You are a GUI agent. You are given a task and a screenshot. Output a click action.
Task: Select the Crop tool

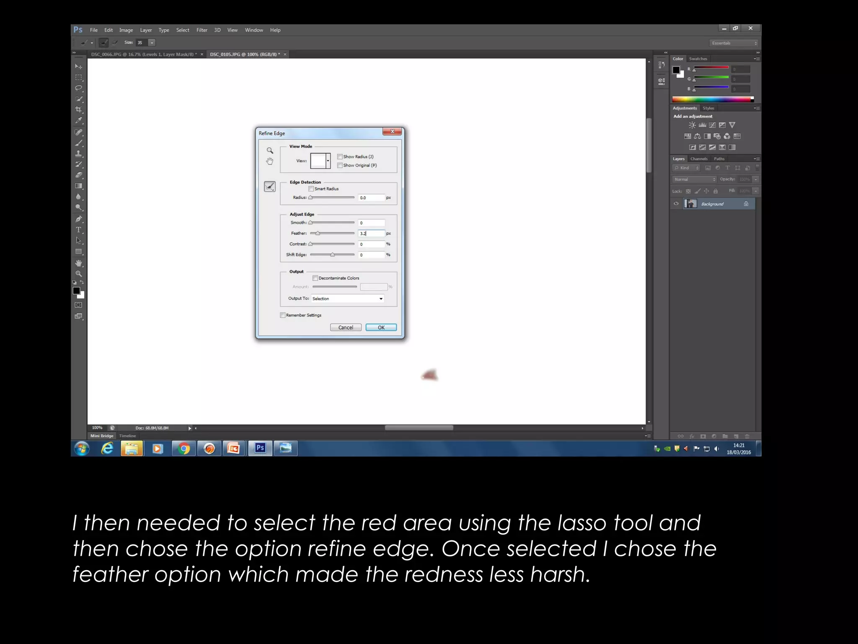pyautogui.click(x=78, y=109)
